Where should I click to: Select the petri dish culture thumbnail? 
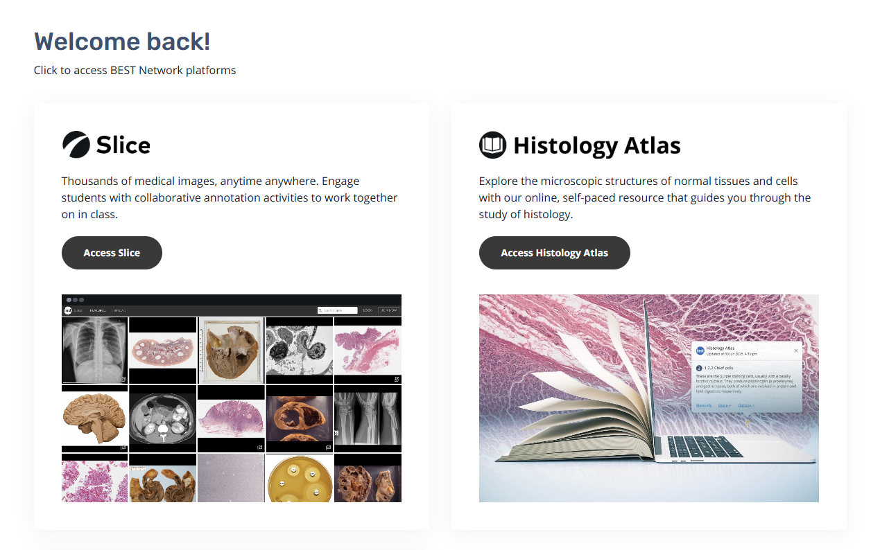(x=299, y=478)
